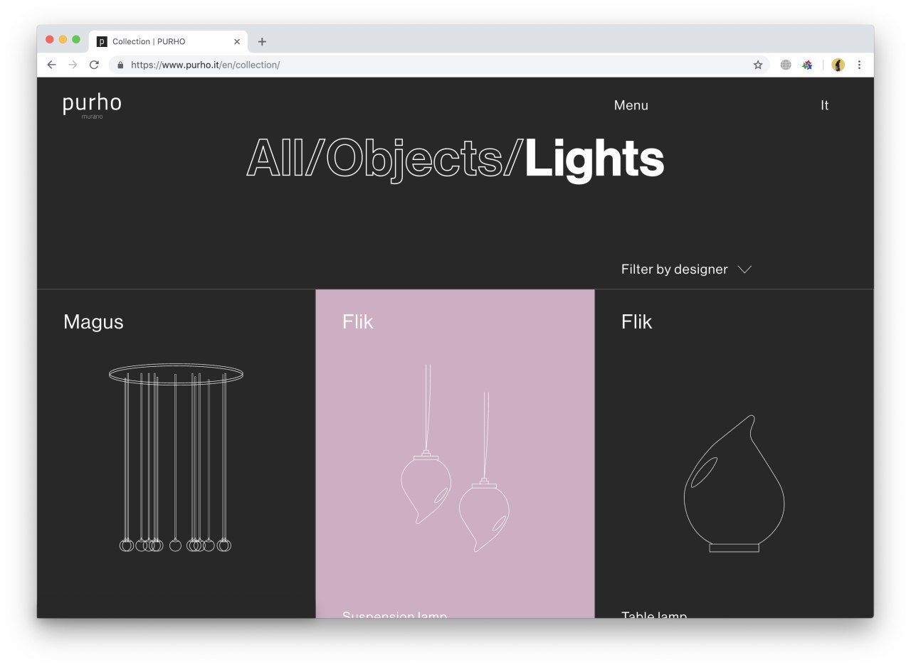
Task: Open the Flik title on the pink card
Action: click(x=357, y=322)
